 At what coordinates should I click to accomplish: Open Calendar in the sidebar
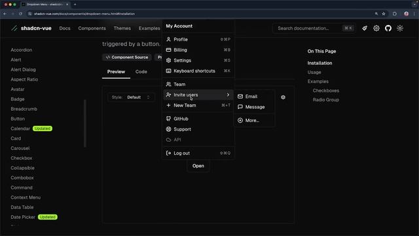[20, 128]
